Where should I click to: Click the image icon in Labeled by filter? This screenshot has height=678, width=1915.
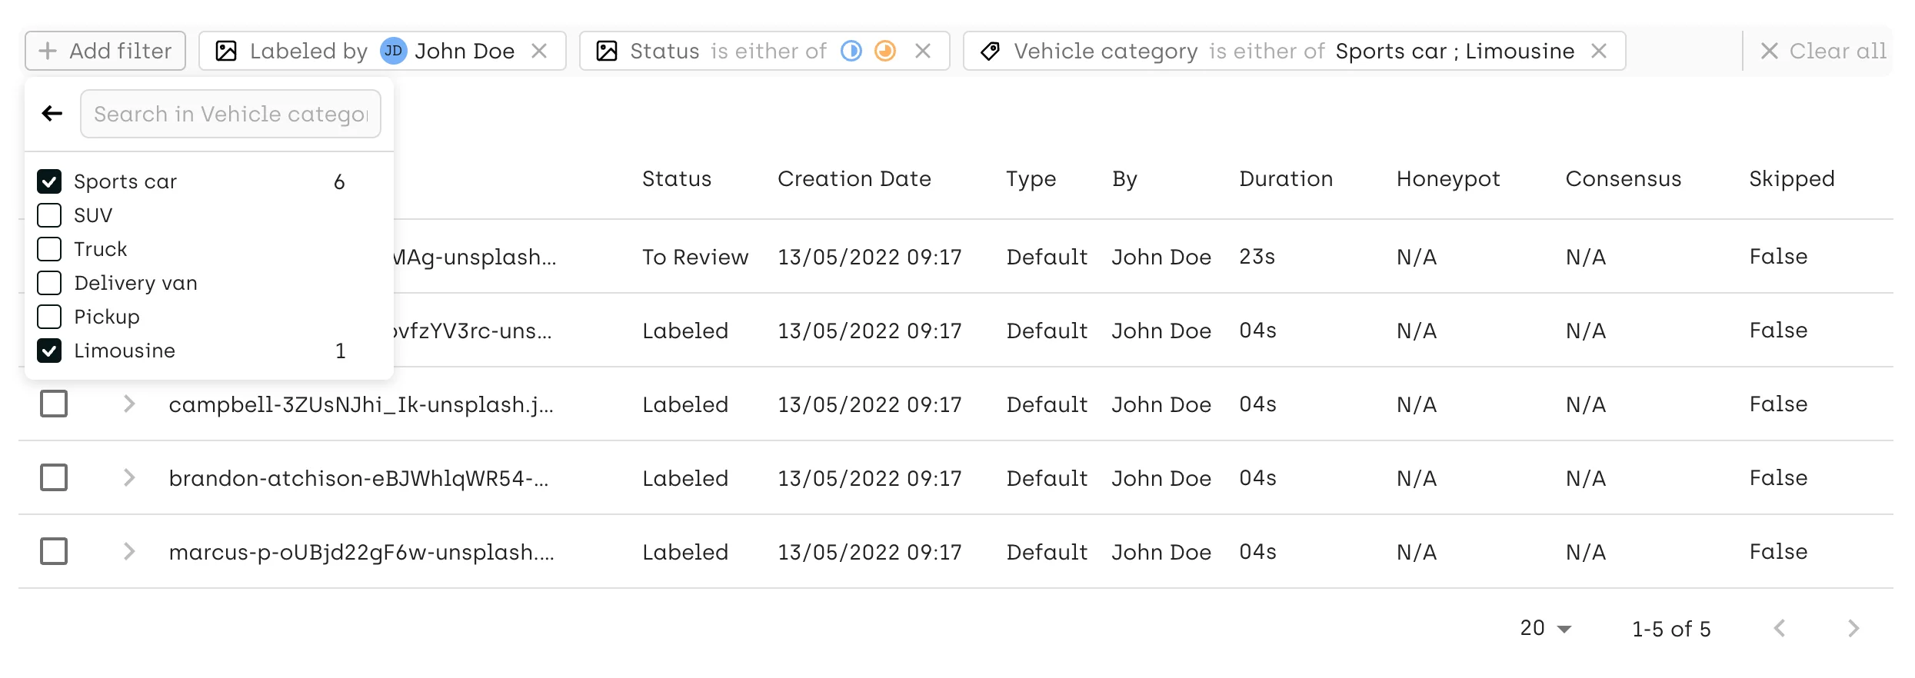[x=226, y=51]
